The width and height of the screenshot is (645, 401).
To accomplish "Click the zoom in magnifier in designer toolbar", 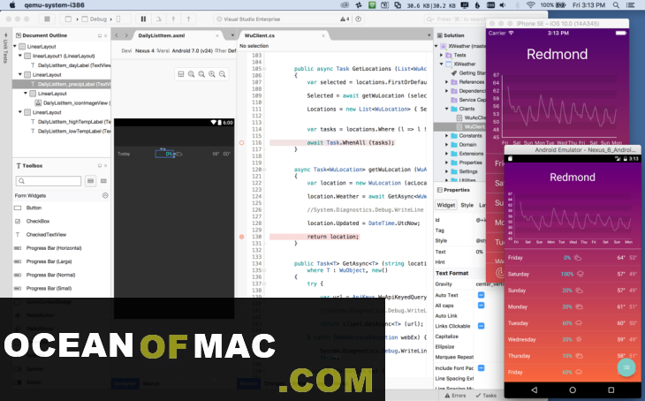I will pos(212,74).
